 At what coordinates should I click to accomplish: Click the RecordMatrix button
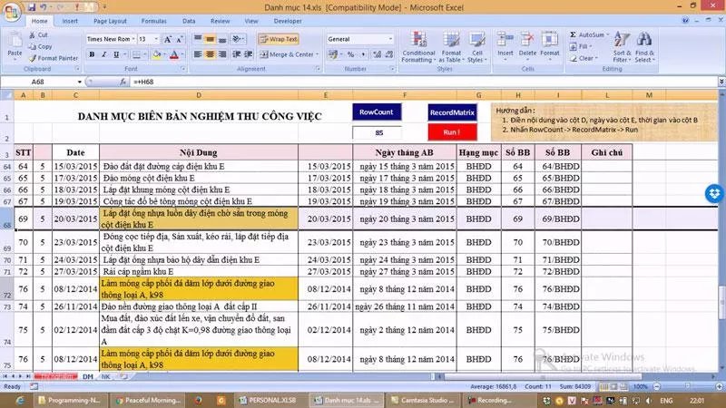coord(452,112)
